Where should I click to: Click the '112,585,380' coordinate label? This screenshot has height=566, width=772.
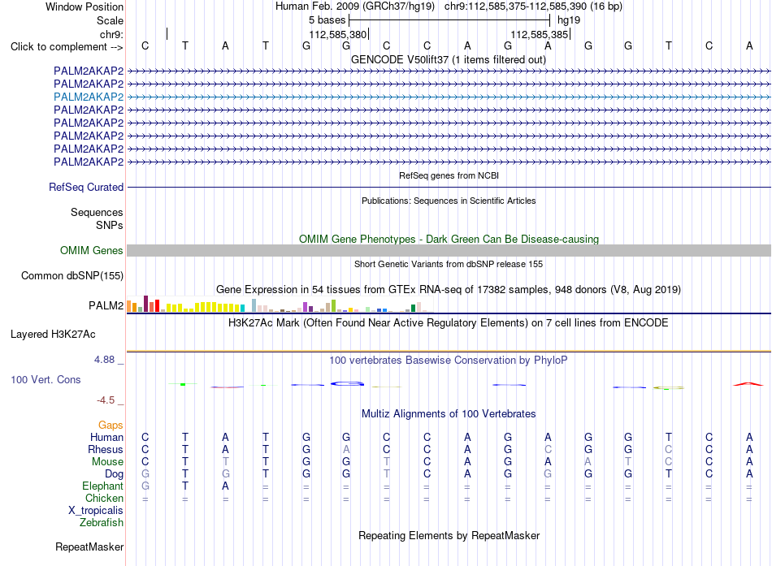point(338,34)
